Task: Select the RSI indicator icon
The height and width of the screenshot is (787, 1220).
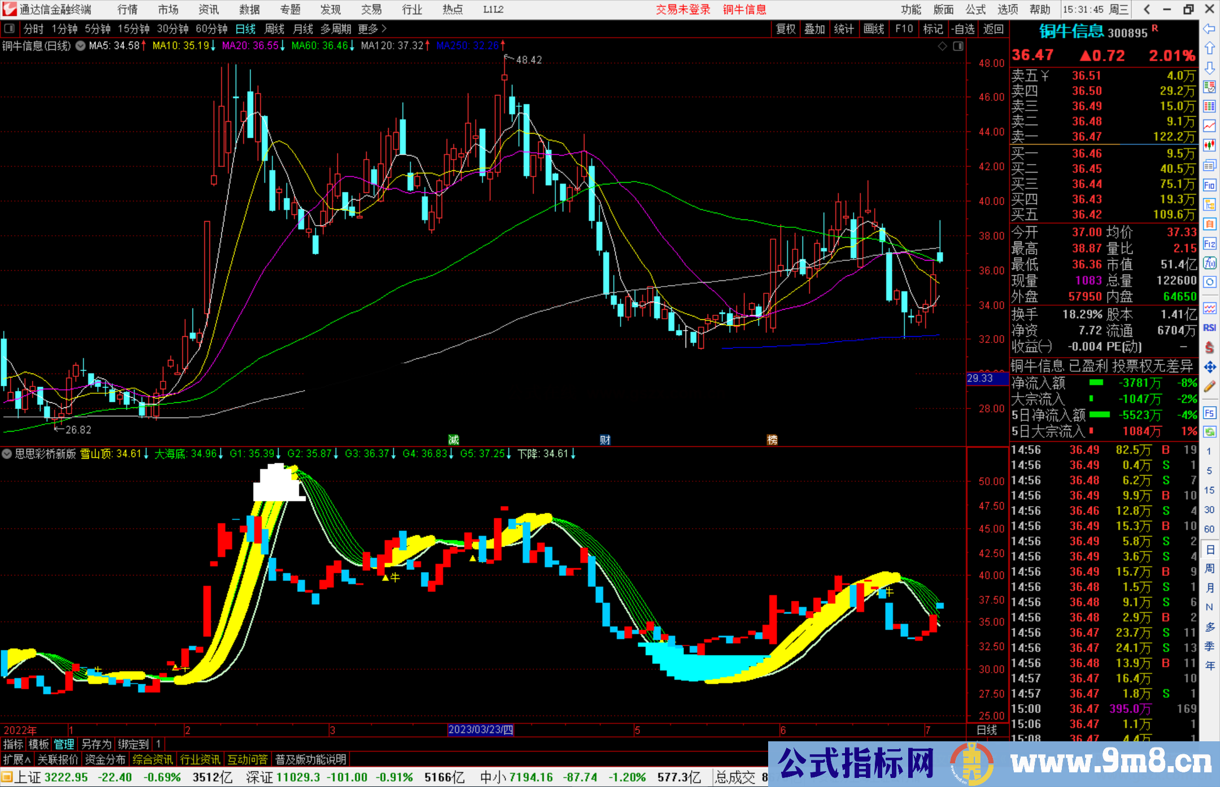Action: pos(1209,328)
